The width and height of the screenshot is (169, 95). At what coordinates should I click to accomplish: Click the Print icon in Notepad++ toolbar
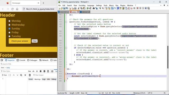click(75, 8)
